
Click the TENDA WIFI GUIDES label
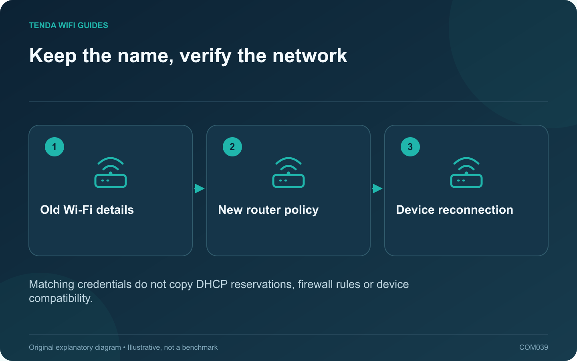click(69, 25)
